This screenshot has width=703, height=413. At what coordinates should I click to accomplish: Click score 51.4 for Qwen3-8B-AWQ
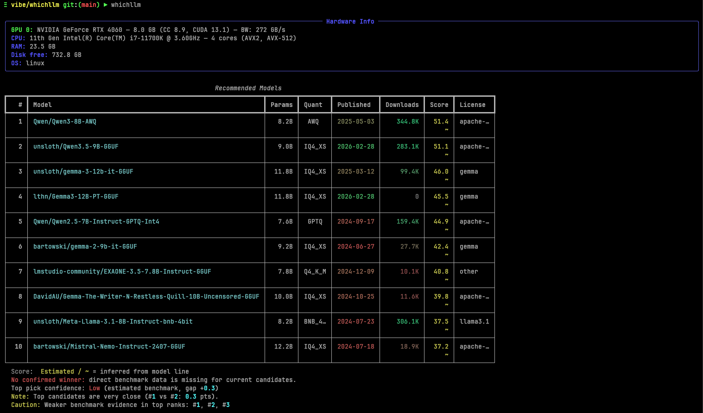pos(441,122)
